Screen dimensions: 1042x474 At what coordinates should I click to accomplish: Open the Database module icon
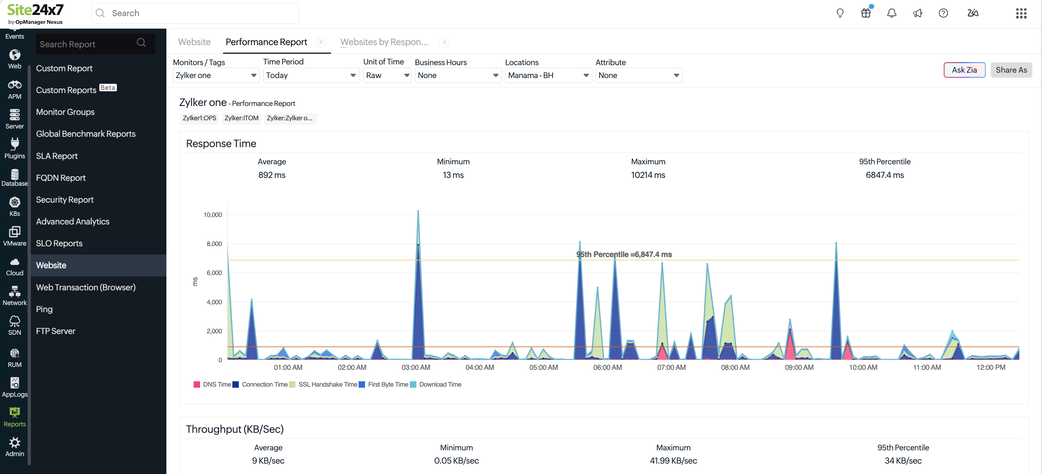tap(15, 178)
